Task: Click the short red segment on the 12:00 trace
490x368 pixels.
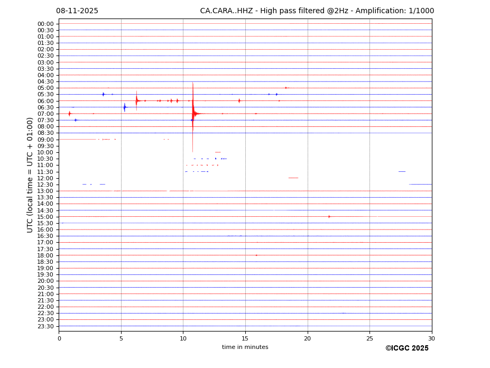Action: click(293, 178)
